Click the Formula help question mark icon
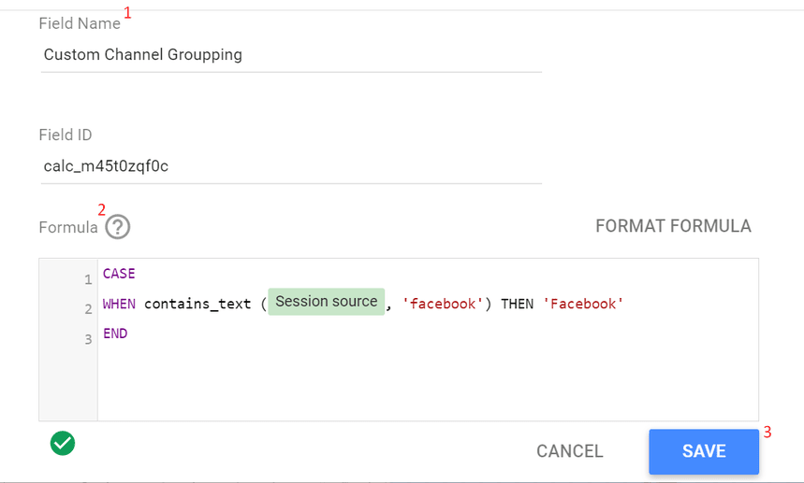The width and height of the screenshot is (804, 483). pyautogui.click(x=118, y=227)
